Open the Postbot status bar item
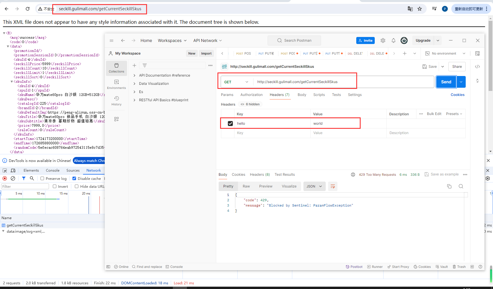The height and width of the screenshot is (289, 493). tap(354, 267)
